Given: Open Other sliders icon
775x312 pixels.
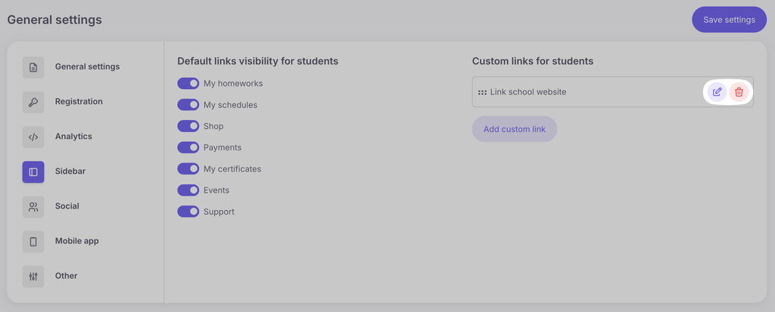Looking at the screenshot, I should [x=33, y=276].
